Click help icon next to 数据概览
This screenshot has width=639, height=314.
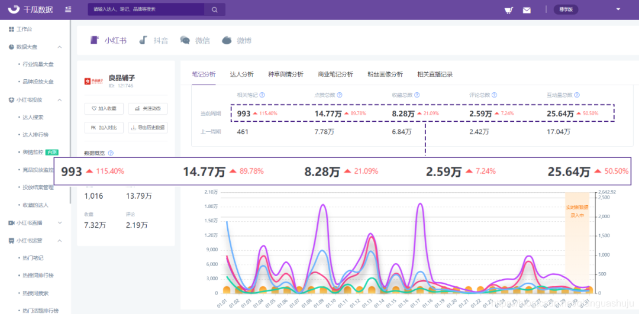point(111,153)
